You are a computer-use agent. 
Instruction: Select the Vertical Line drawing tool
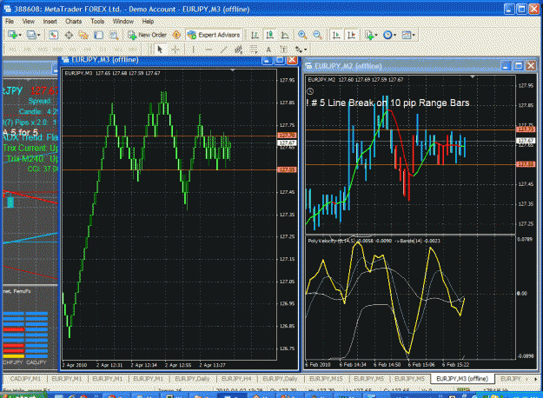click(x=193, y=50)
